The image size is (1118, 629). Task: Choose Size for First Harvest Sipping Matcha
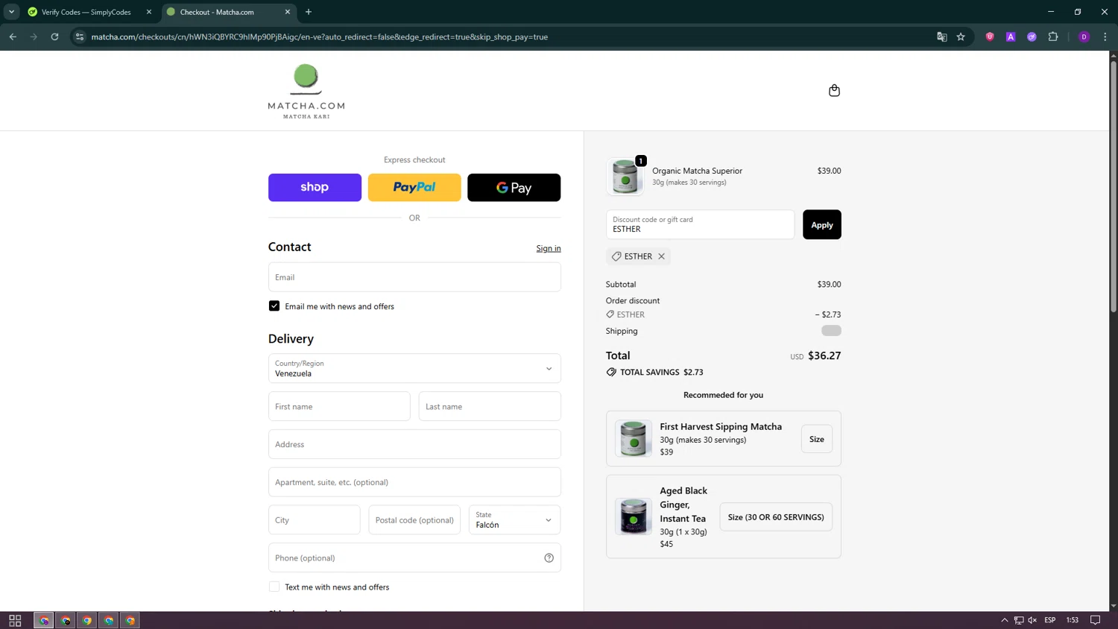817,439
